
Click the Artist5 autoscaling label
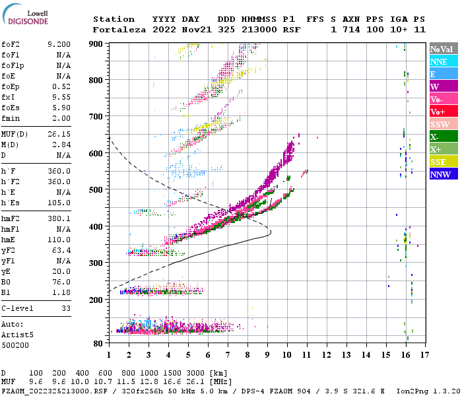17,335
